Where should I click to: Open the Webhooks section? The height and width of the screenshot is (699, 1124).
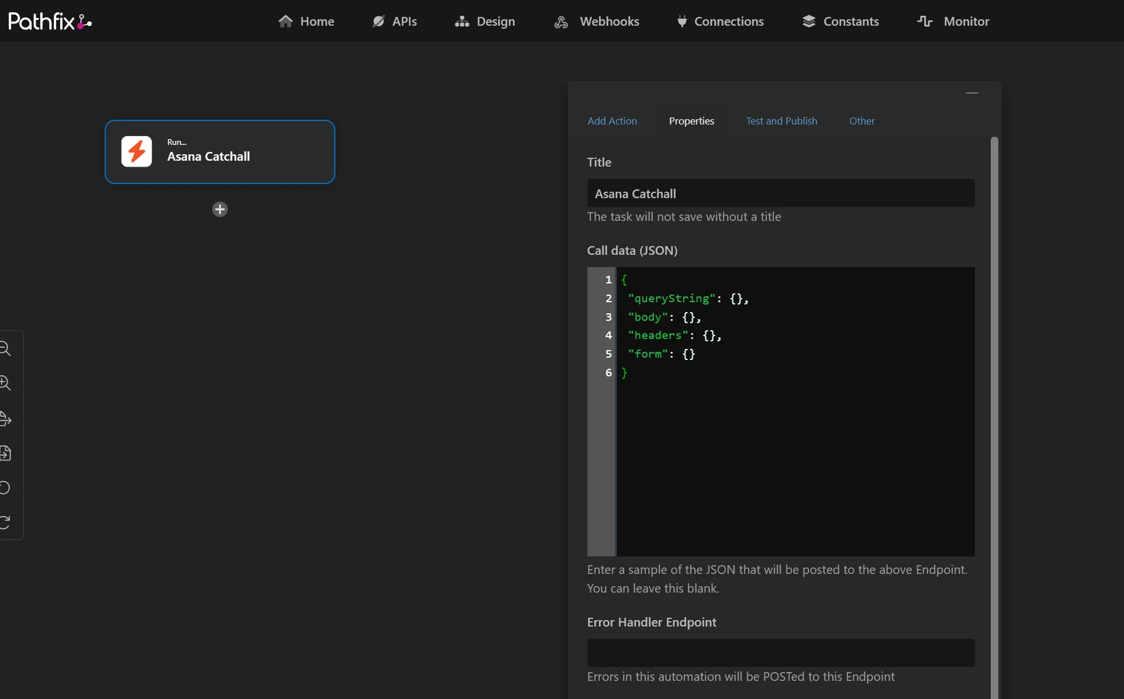596,22
